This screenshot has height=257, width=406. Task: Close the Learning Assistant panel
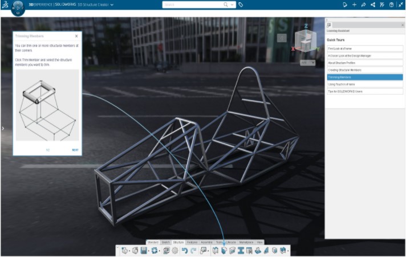403,25
